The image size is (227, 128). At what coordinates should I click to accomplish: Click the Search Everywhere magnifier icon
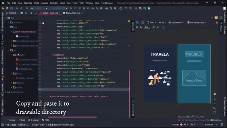point(131,9)
